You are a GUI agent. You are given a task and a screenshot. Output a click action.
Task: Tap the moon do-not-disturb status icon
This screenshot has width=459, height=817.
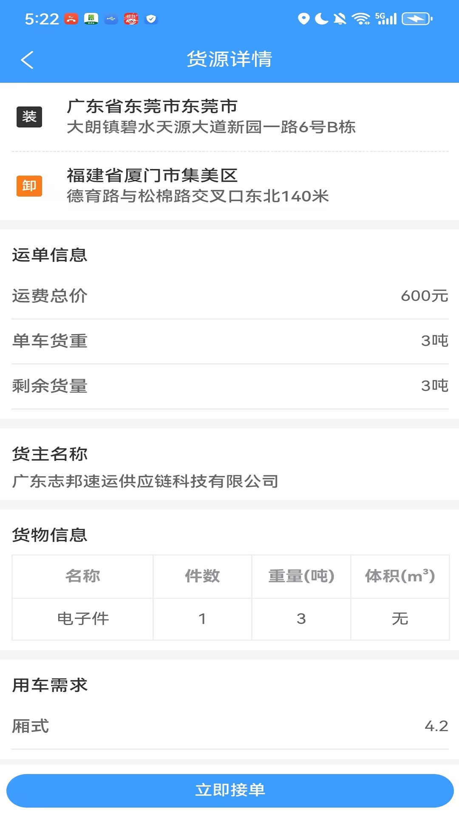(x=322, y=19)
